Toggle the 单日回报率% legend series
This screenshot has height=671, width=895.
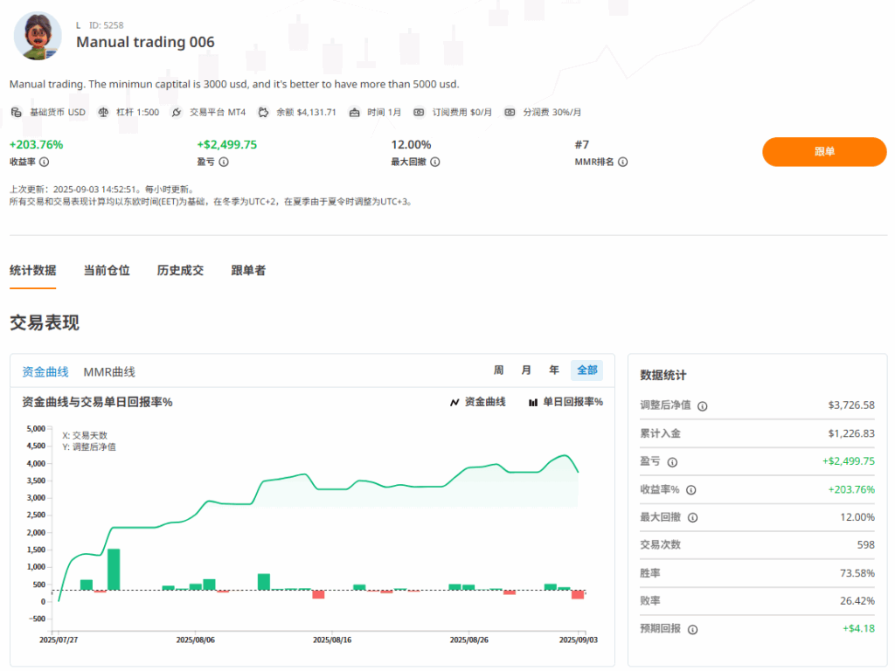pyautogui.click(x=565, y=402)
